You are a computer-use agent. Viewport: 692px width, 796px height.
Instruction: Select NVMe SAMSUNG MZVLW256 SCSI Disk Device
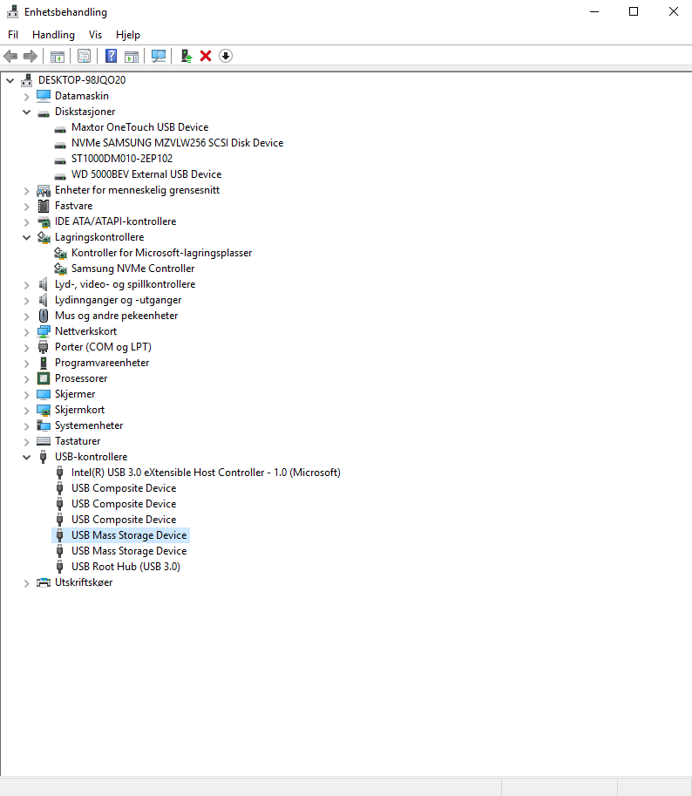(x=177, y=143)
